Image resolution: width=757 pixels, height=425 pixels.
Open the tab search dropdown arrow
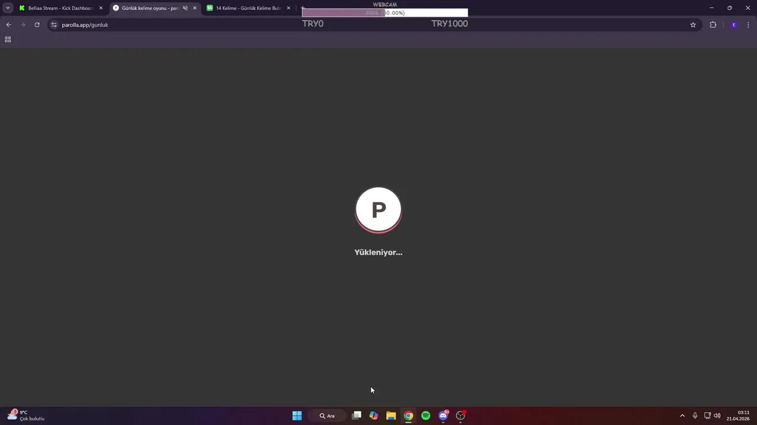(8, 8)
